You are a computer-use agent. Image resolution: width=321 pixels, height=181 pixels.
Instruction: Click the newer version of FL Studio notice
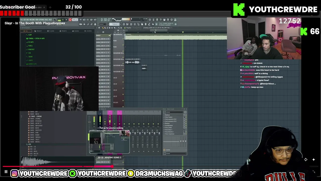point(166,24)
